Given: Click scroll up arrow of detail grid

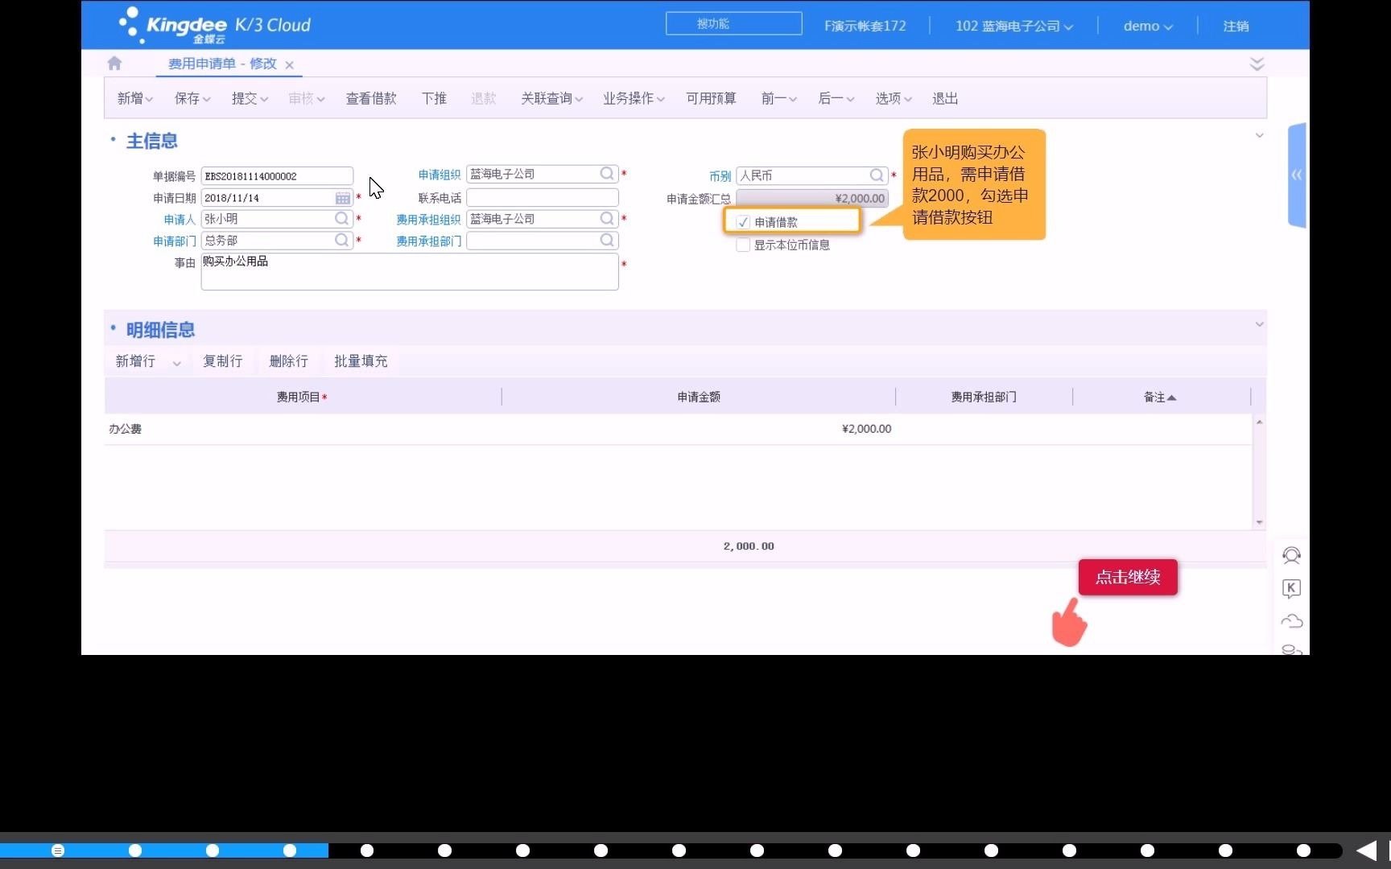Looking at the screenshot, I should click(x=1259, y=422).
